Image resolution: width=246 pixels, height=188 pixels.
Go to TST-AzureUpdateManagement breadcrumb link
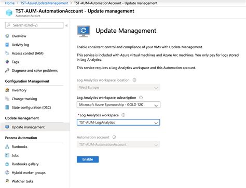(44, 3)
